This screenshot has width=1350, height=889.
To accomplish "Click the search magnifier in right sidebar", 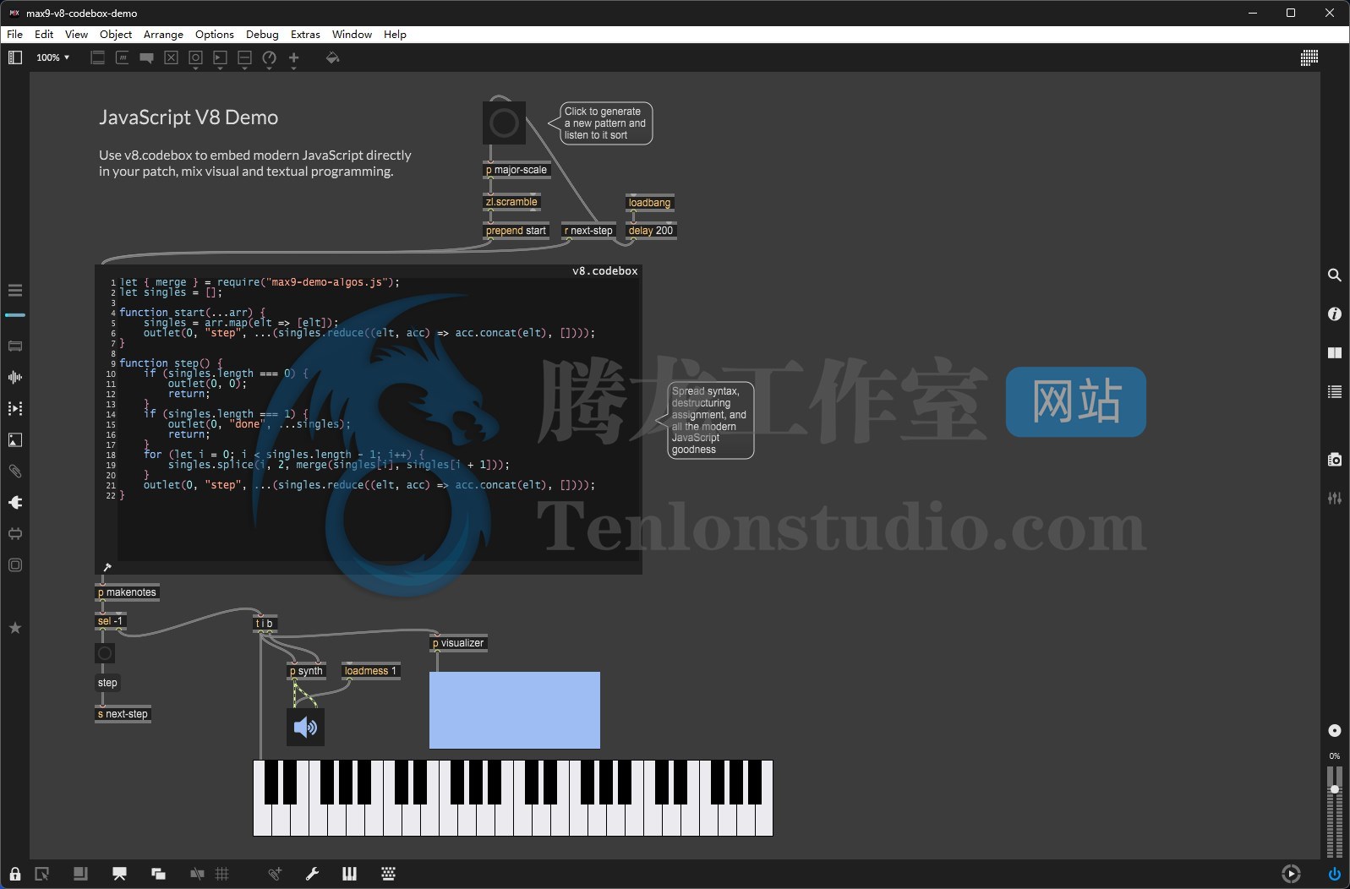I will point(1335,275).
